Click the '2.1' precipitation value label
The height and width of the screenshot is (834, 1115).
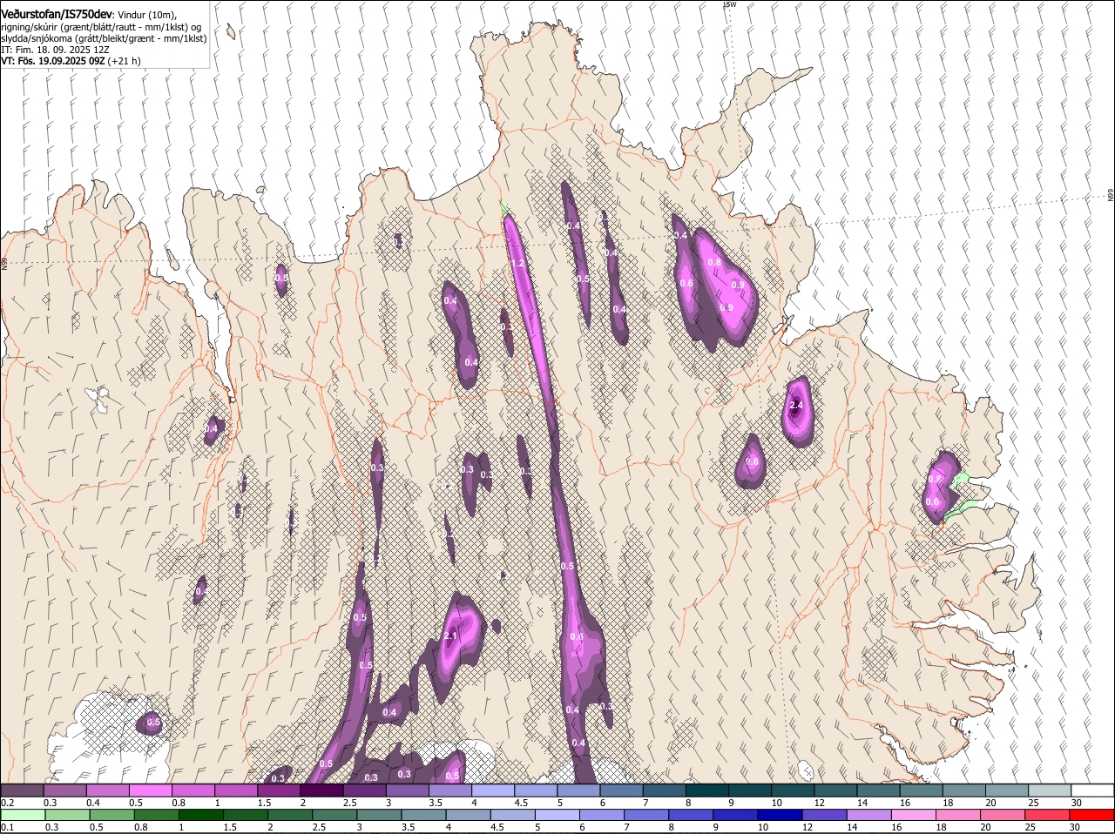[x=450, y=636]
